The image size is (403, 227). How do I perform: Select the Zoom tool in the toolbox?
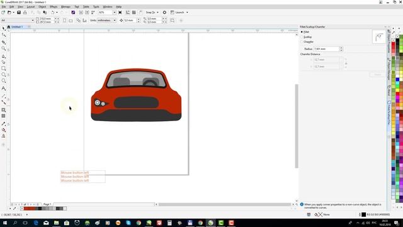[4, 49]
